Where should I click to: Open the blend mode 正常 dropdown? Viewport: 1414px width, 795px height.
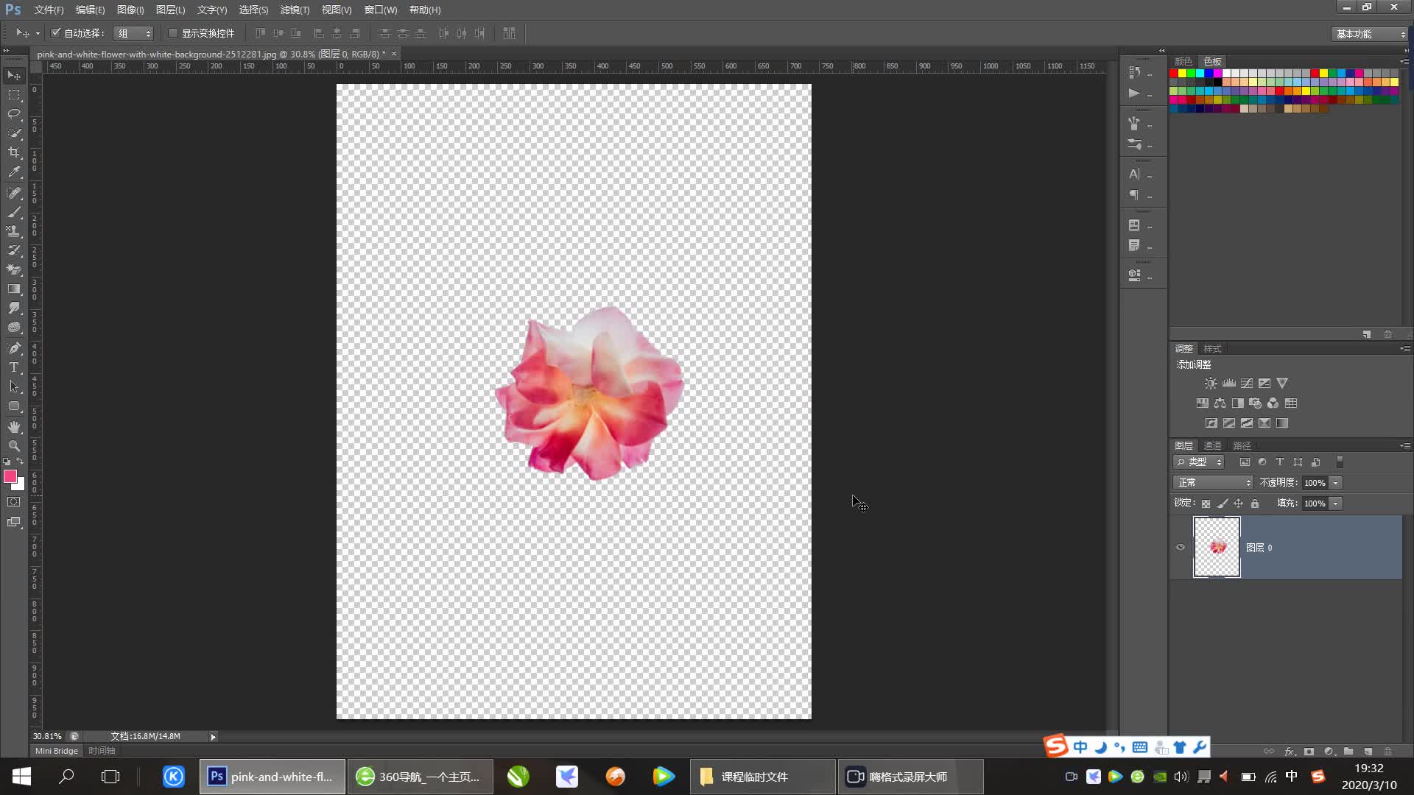[1212, 483]
